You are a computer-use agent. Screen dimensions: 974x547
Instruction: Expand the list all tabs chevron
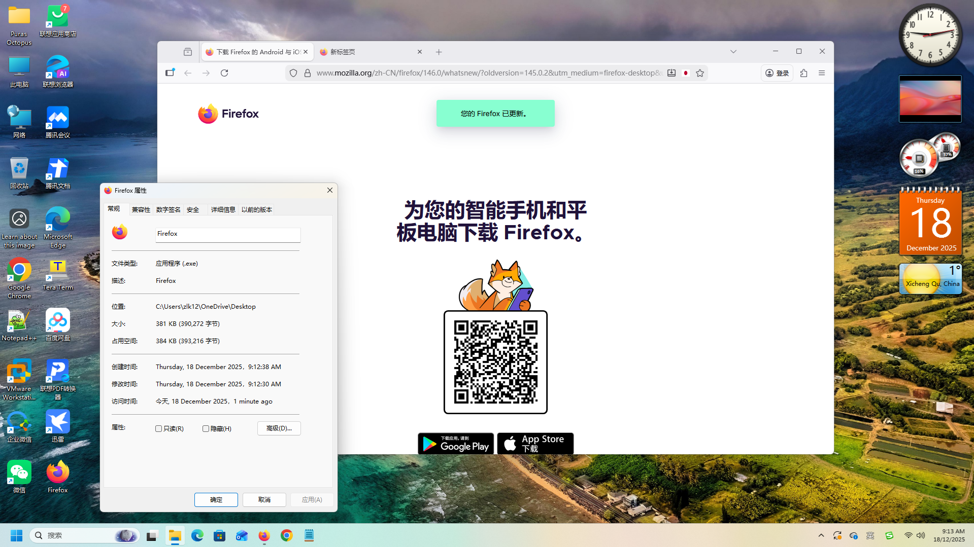click(733, 52)
